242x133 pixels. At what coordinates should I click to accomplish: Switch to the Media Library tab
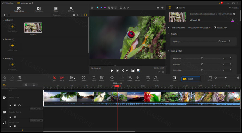19,10
